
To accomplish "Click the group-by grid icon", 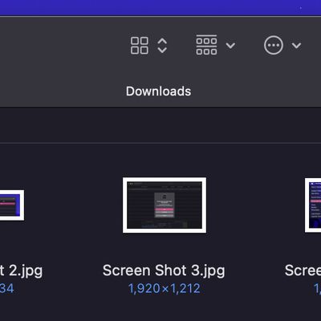I will point(206,45).
